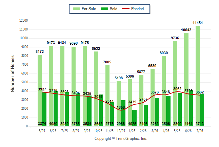Click the 12000 y-axis tick label
This screenshot has height=147, width=219.
[x=23, y=21]
